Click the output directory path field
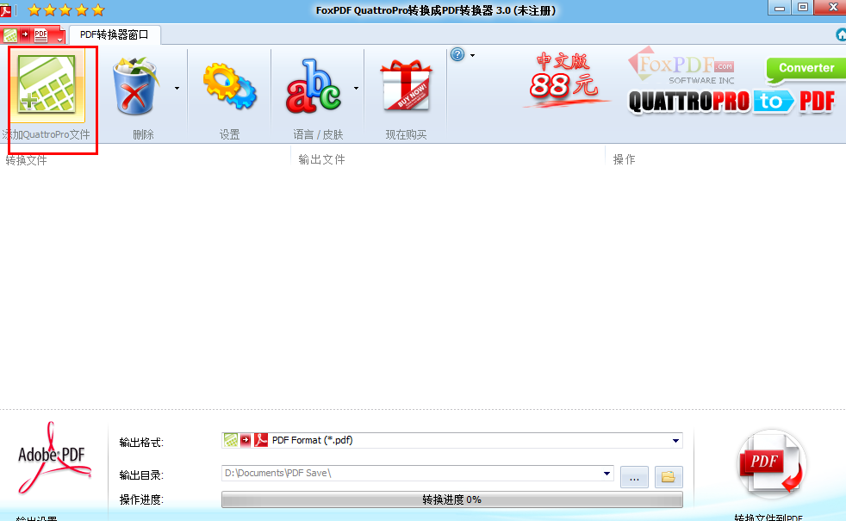The height and width of the screenshot is (521, 846). [412, 473]
